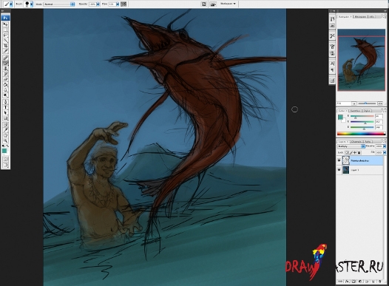Screen dimensions: 389x286
Task: Select the Magic Wand tool
Action: coord(5,40)
